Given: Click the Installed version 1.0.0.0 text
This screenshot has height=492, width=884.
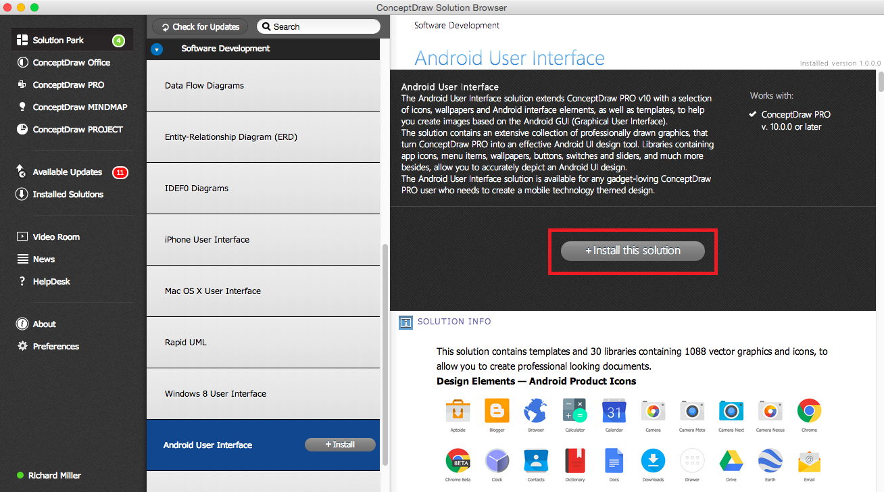Looking at the screenshot, I should (840, 64).
